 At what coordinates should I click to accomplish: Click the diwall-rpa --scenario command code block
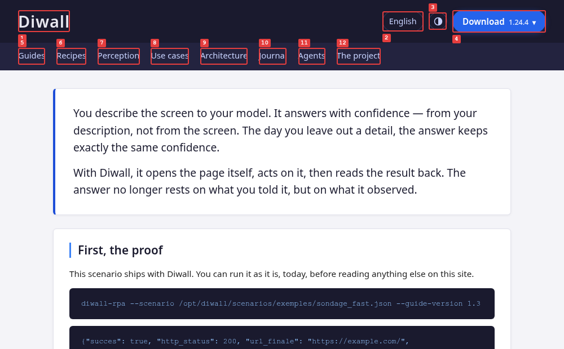(282, 304)
